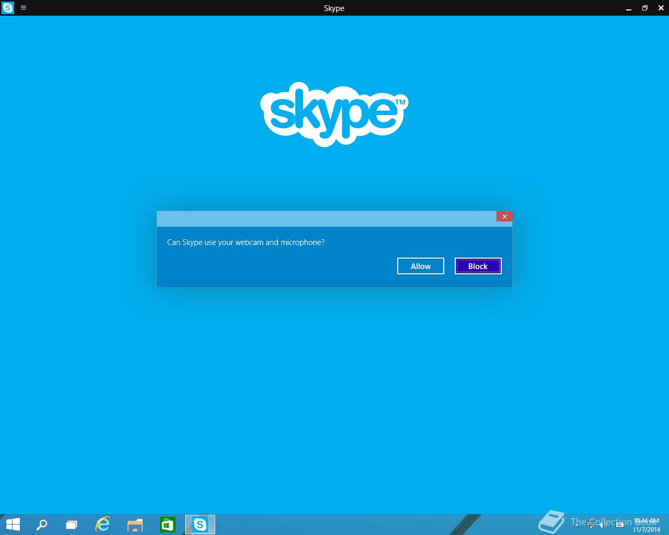The width and height of the screenshot is (669, 535).
Task: Open File Explorer from the taskbar
Action: (x=135, y=525)
